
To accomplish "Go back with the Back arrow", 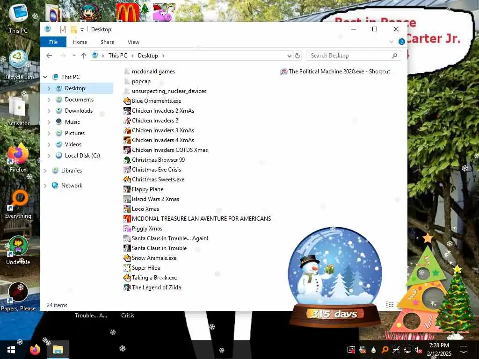I will [49, 56].
